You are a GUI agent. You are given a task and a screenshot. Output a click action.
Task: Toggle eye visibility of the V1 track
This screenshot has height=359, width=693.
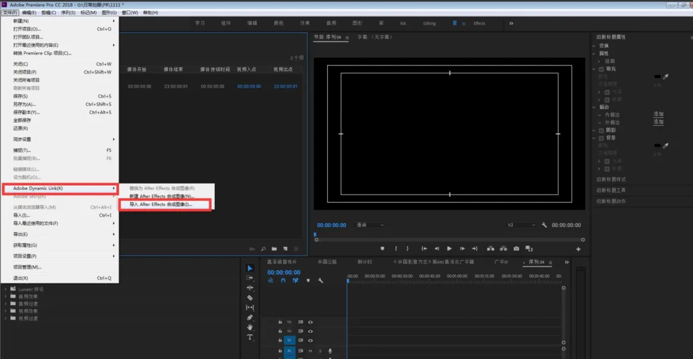[x=311, y=340]
